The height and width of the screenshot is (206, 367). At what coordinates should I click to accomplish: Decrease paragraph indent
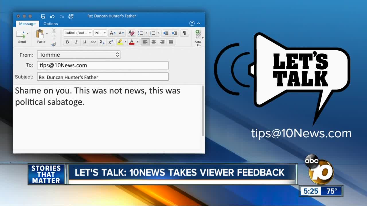(x=166, y=33)
